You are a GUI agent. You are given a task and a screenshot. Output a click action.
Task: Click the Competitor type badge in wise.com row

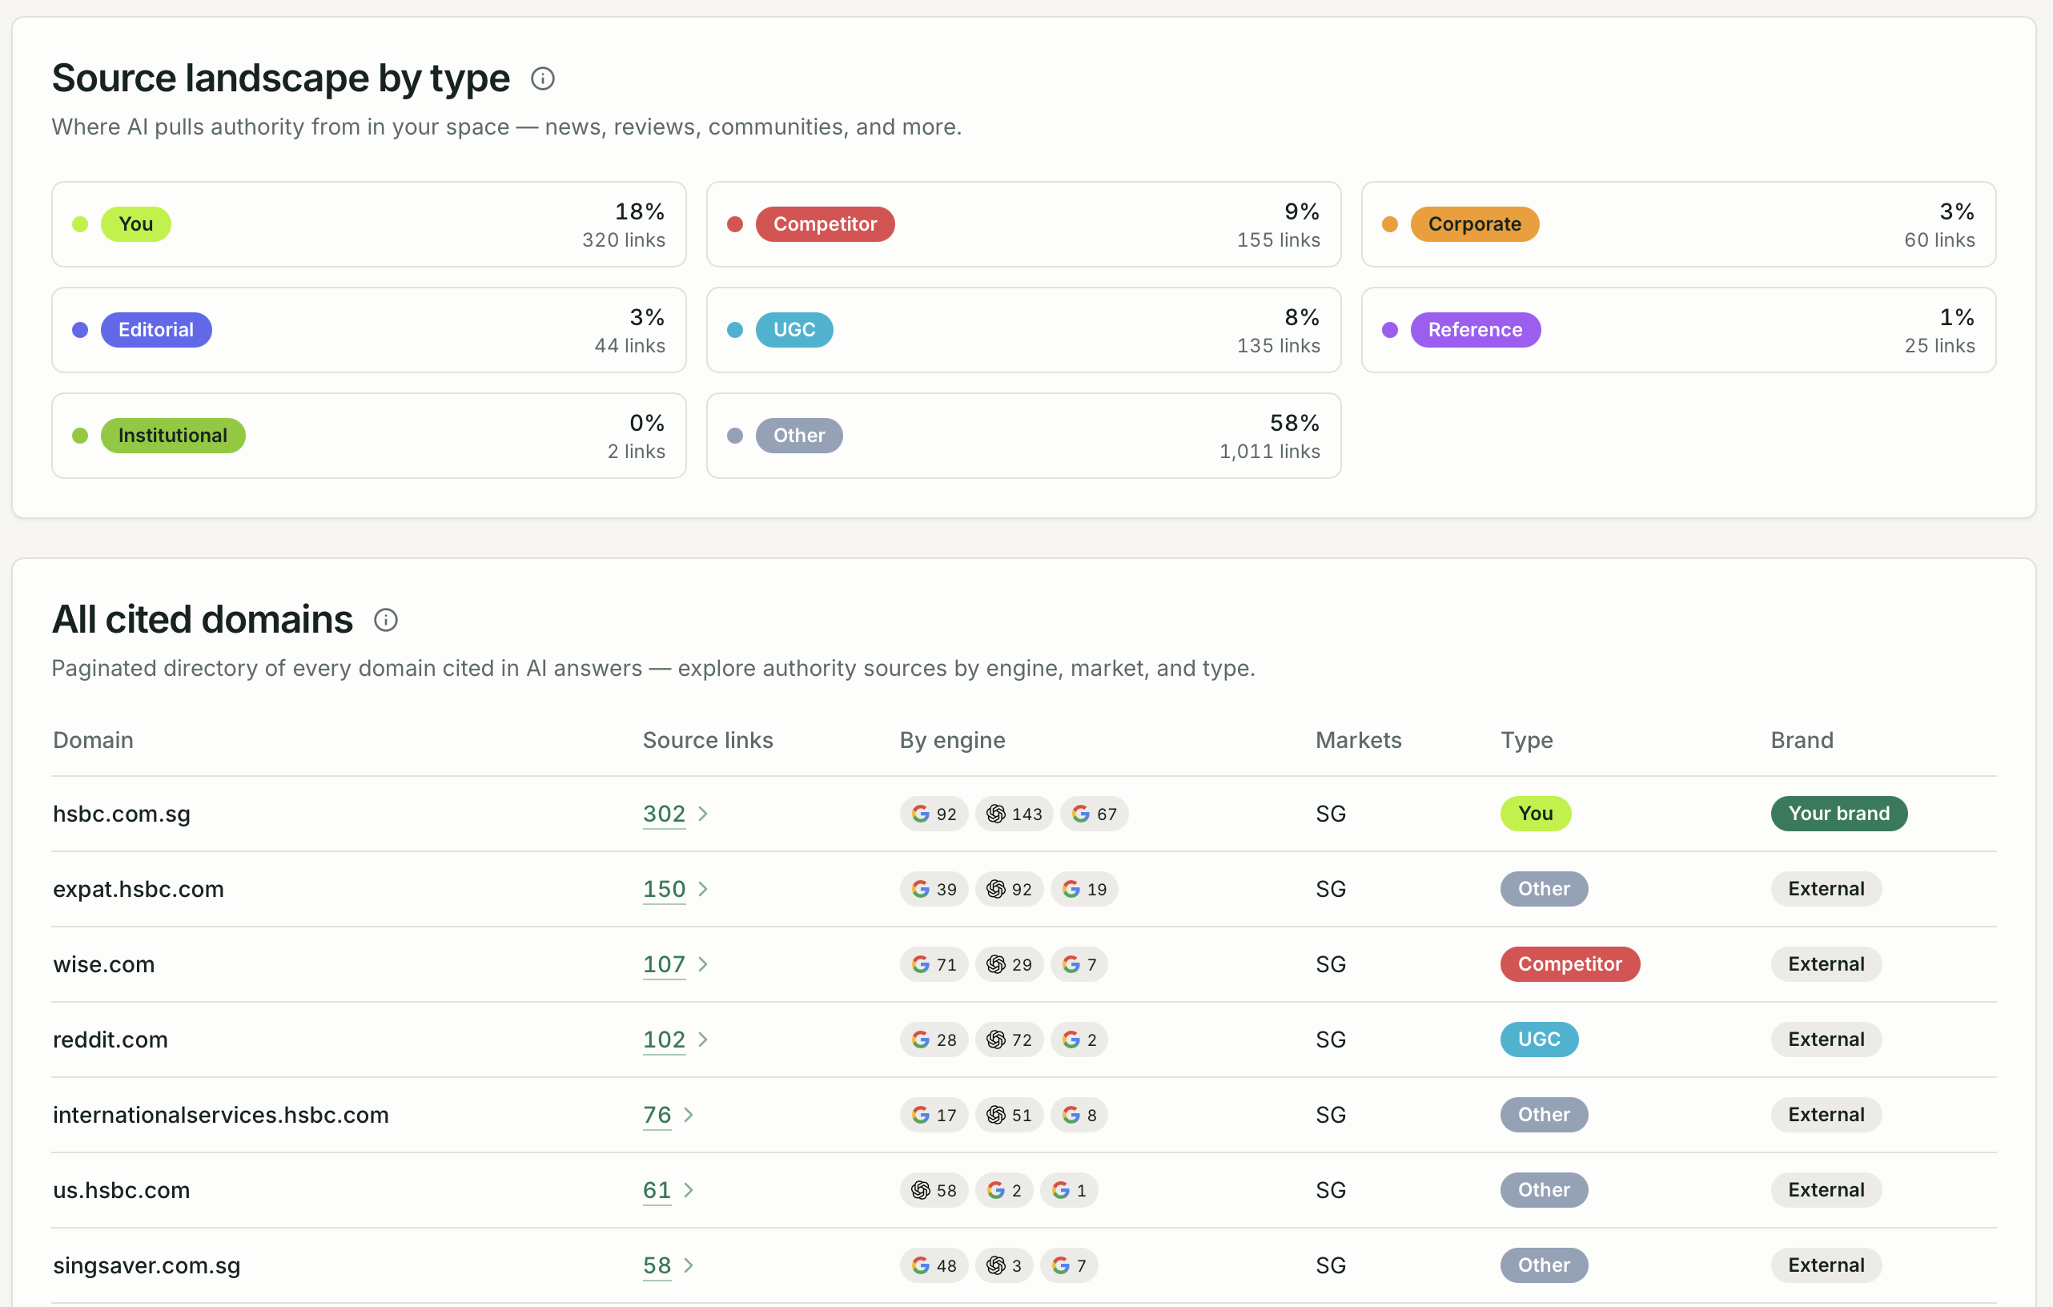coord(1569,964)
